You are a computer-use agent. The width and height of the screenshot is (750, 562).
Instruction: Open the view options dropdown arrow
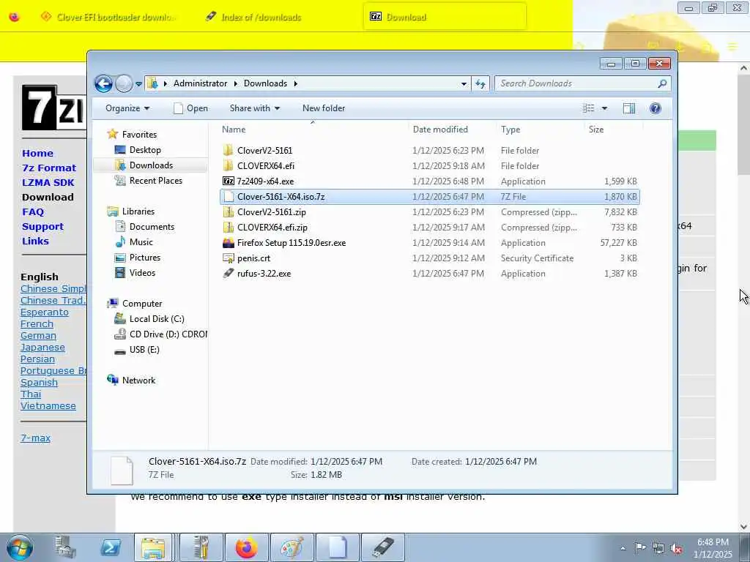(x=604, y=108)
